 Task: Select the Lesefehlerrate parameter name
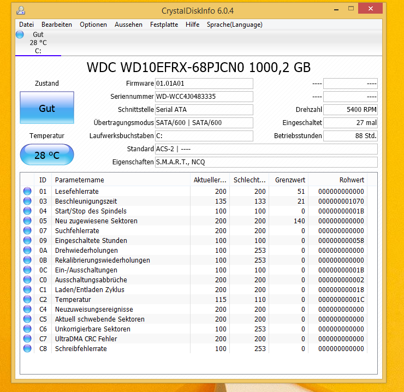pos(77,192)
